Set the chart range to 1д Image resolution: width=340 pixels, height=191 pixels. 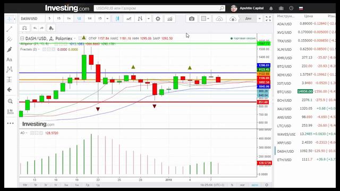[x=98, y=185]
